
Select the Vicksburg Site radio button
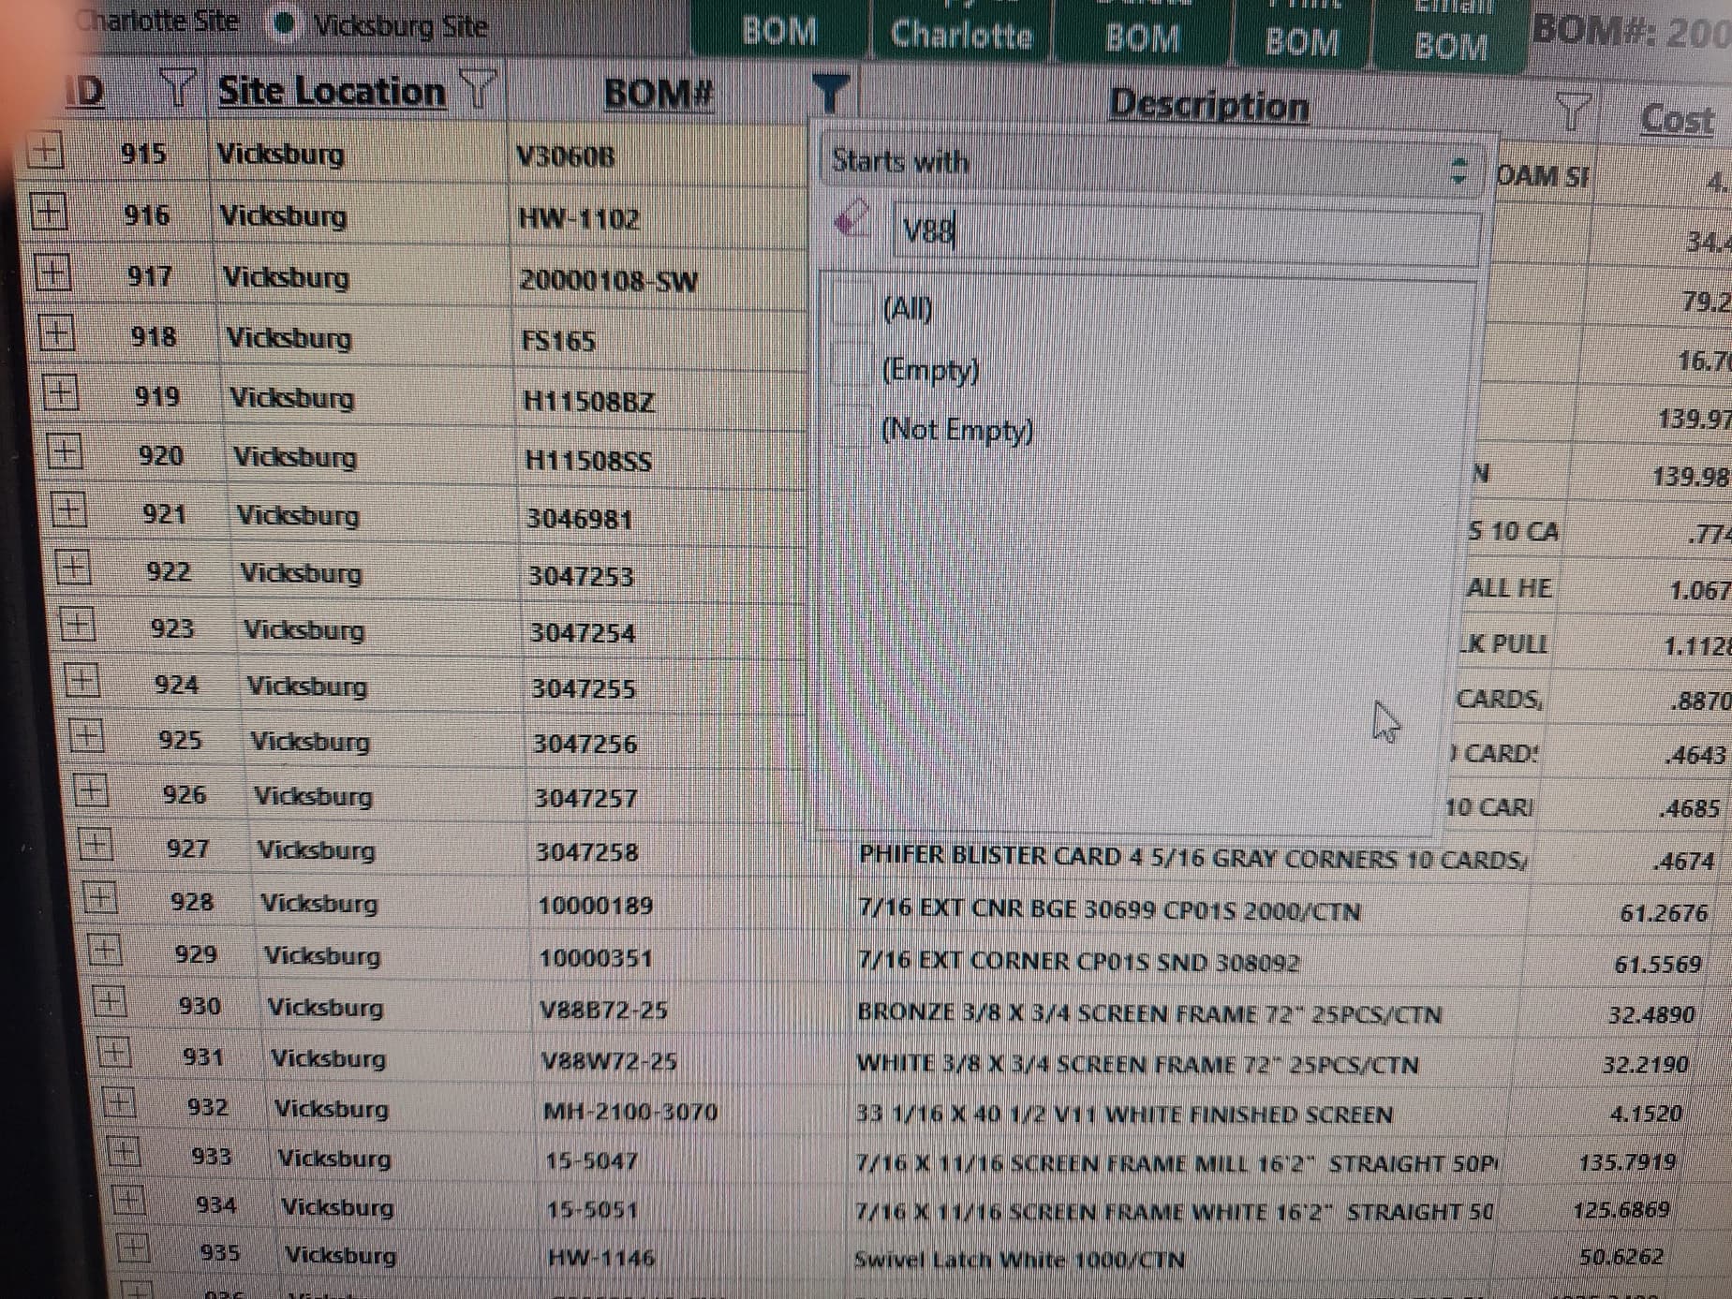tap(285, 25)
